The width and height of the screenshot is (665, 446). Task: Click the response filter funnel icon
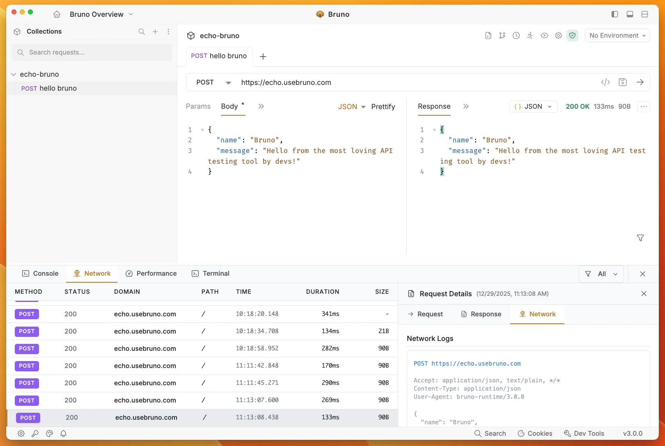coord(640,238)
